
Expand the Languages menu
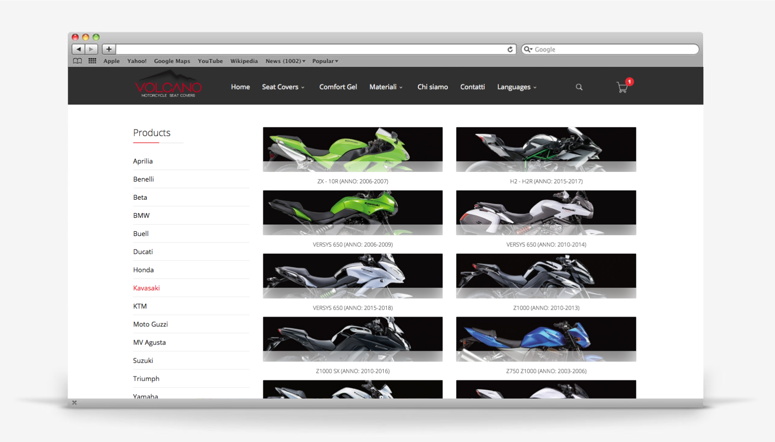[x=517, y=87]
